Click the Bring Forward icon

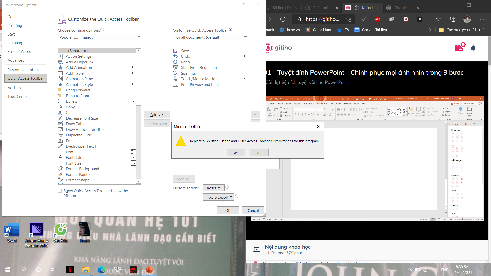(x=60, y=90)
